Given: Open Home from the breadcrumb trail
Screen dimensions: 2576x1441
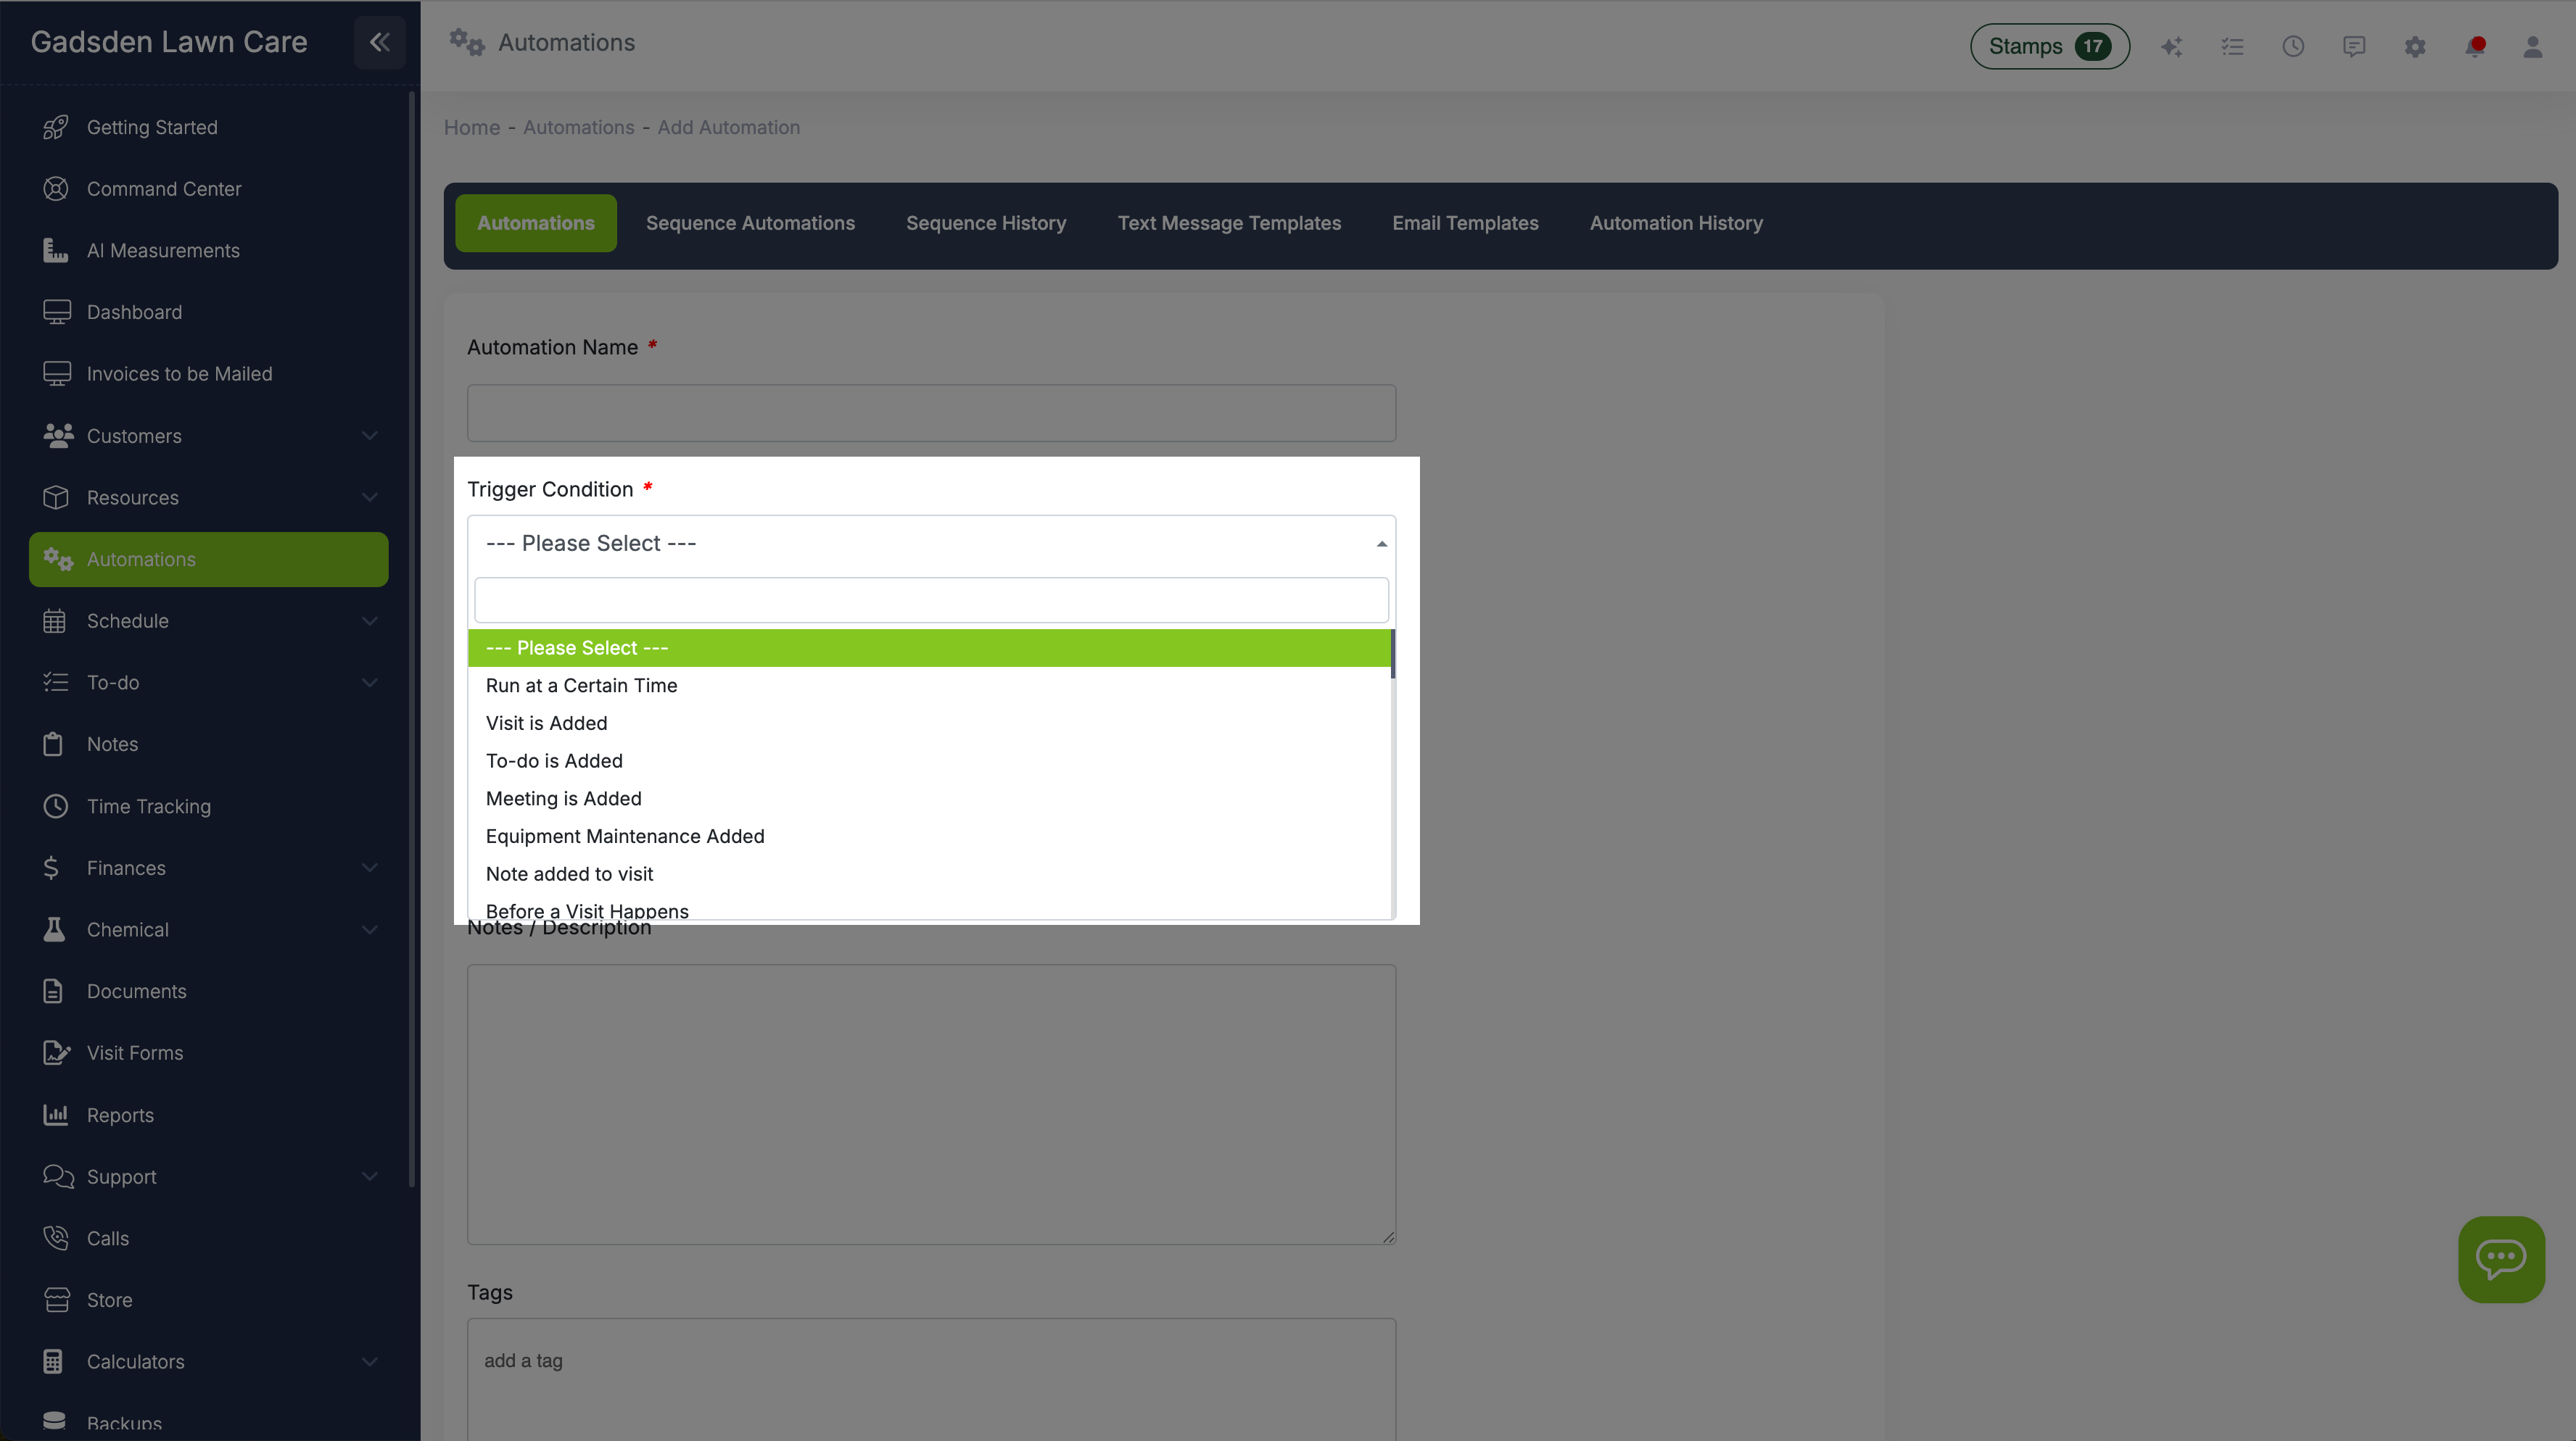Looking at the screenshot, I should pos(471,127).
